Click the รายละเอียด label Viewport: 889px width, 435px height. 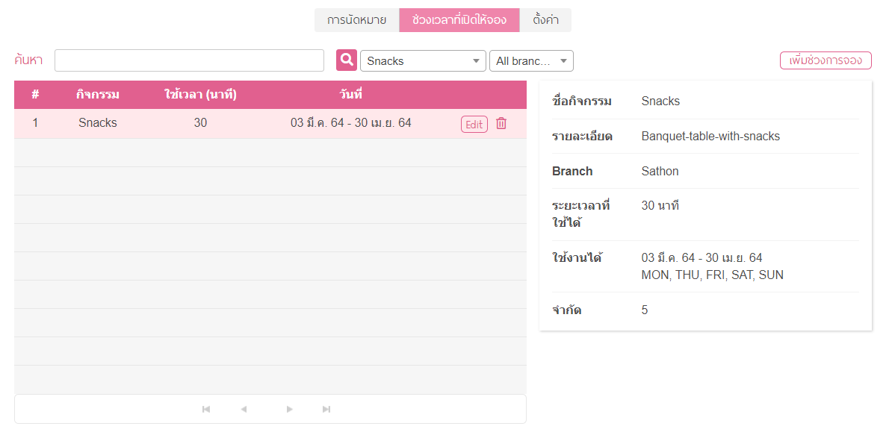pos(582,137)
